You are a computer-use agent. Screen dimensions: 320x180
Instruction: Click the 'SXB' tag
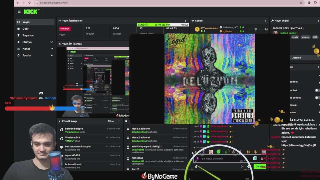tap(315, 37)
